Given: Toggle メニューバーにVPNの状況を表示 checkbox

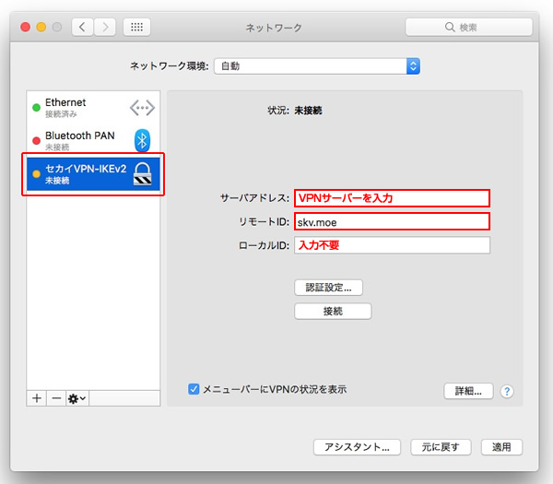Looking at the screenshot, I should pyautogui.click(x=194, y=389).
